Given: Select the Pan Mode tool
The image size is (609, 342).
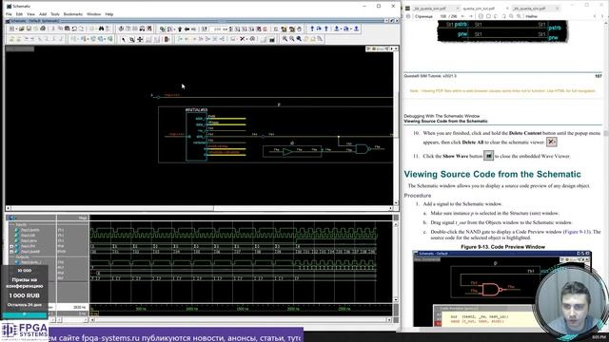Looking at the screenshot, I should 140,39.
